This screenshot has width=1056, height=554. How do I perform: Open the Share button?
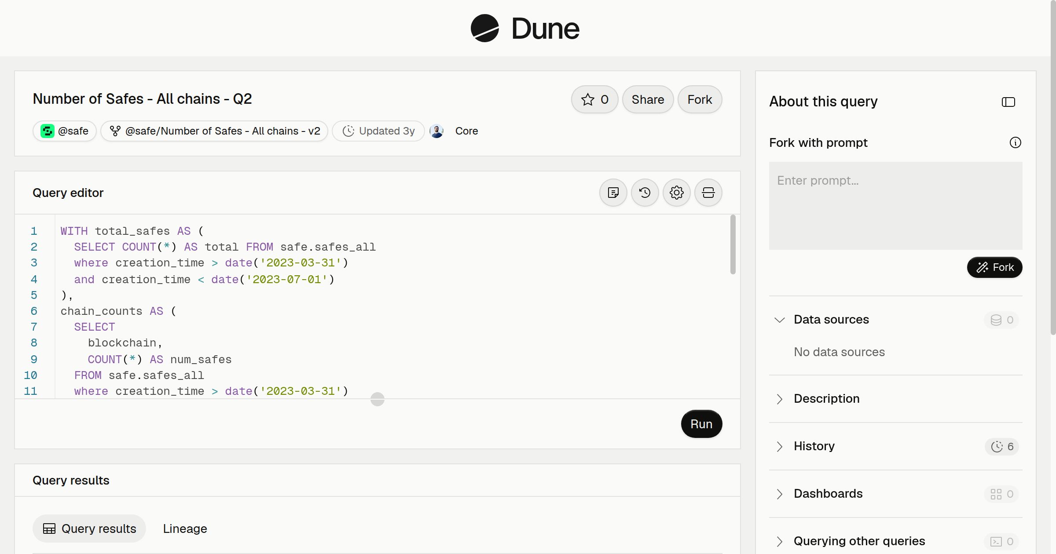tap(648, 99)
